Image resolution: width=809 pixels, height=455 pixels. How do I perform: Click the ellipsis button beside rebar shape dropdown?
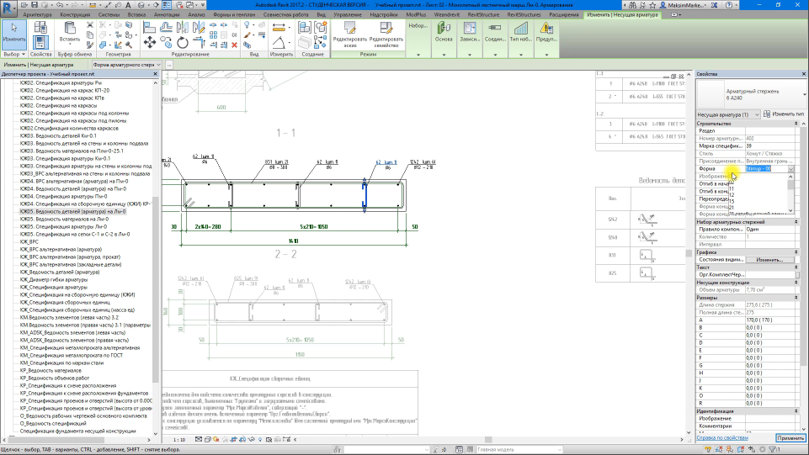(168, 65)
